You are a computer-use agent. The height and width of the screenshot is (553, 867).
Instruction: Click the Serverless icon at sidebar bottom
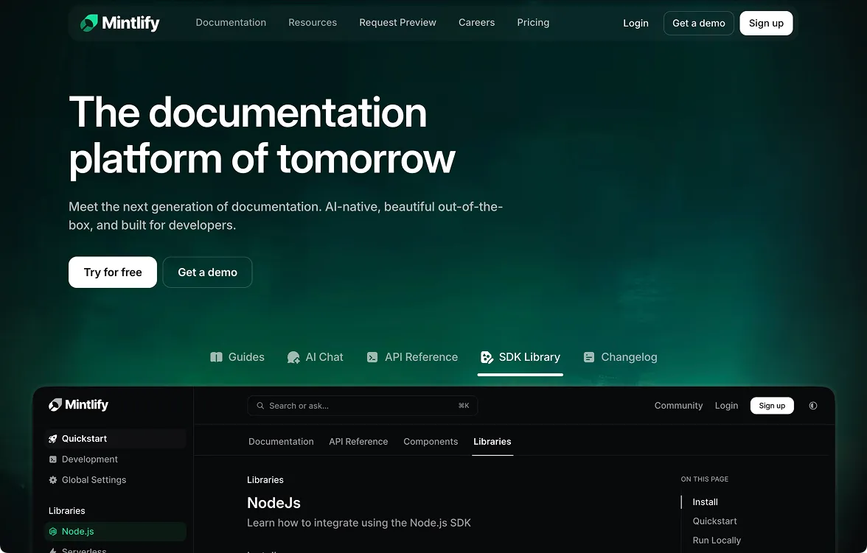pos(52,549)
